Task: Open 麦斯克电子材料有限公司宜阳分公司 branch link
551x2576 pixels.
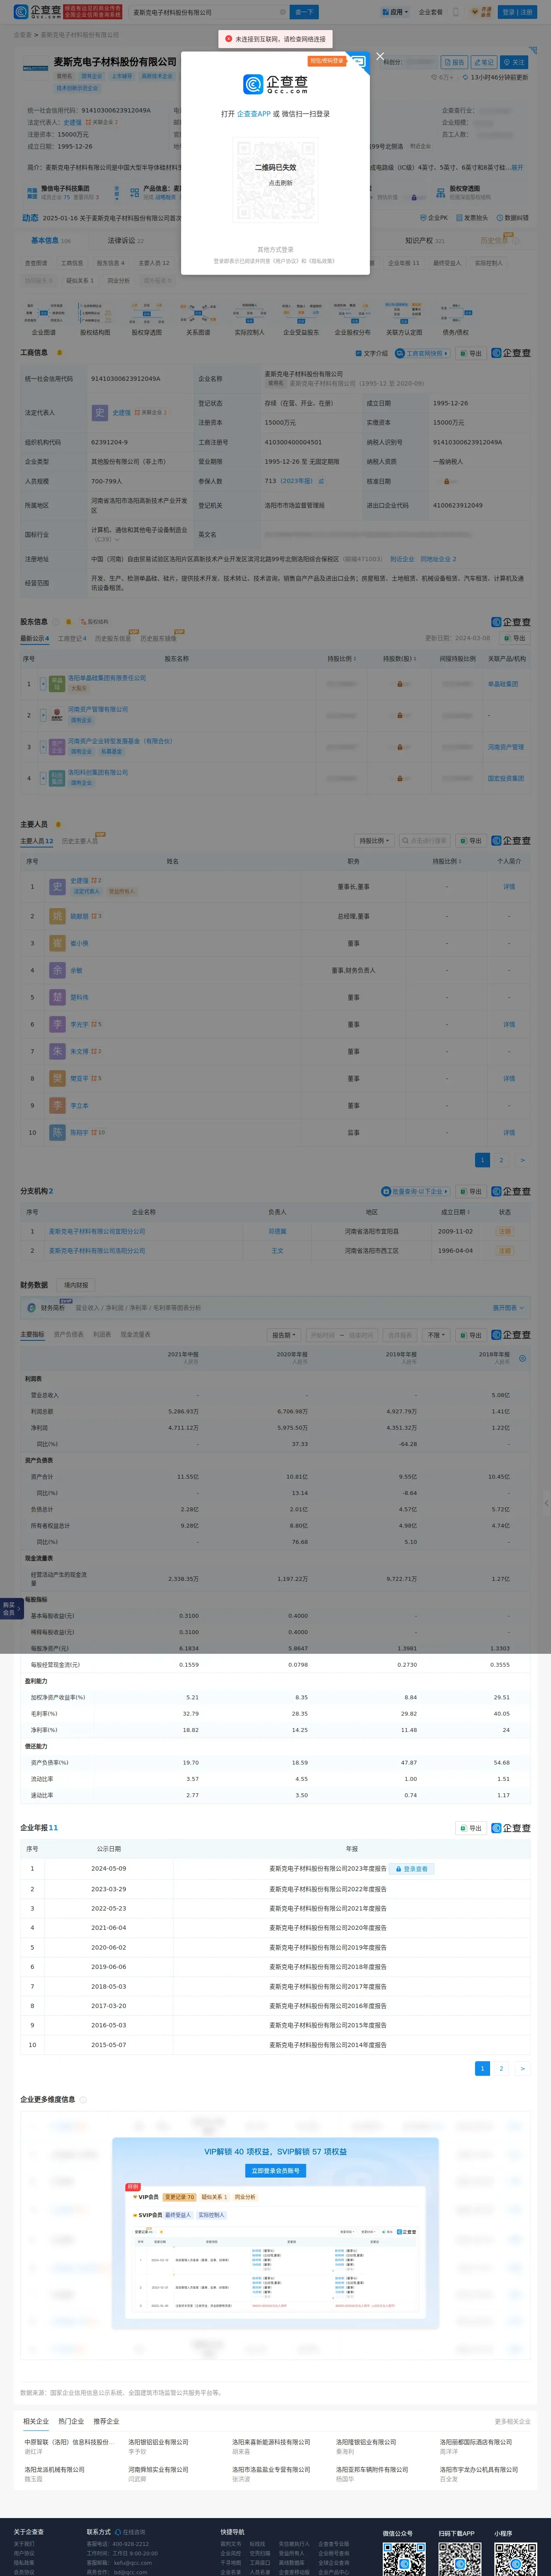Action: pos(97,1231)
